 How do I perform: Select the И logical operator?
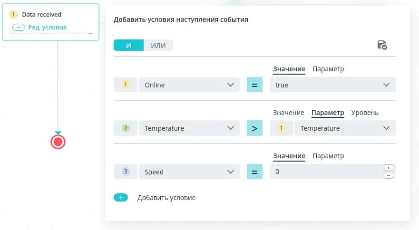(128, 45)
